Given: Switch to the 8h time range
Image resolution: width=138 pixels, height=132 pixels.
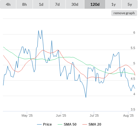Looking at the screenshot, I should (x=24, y=4).
